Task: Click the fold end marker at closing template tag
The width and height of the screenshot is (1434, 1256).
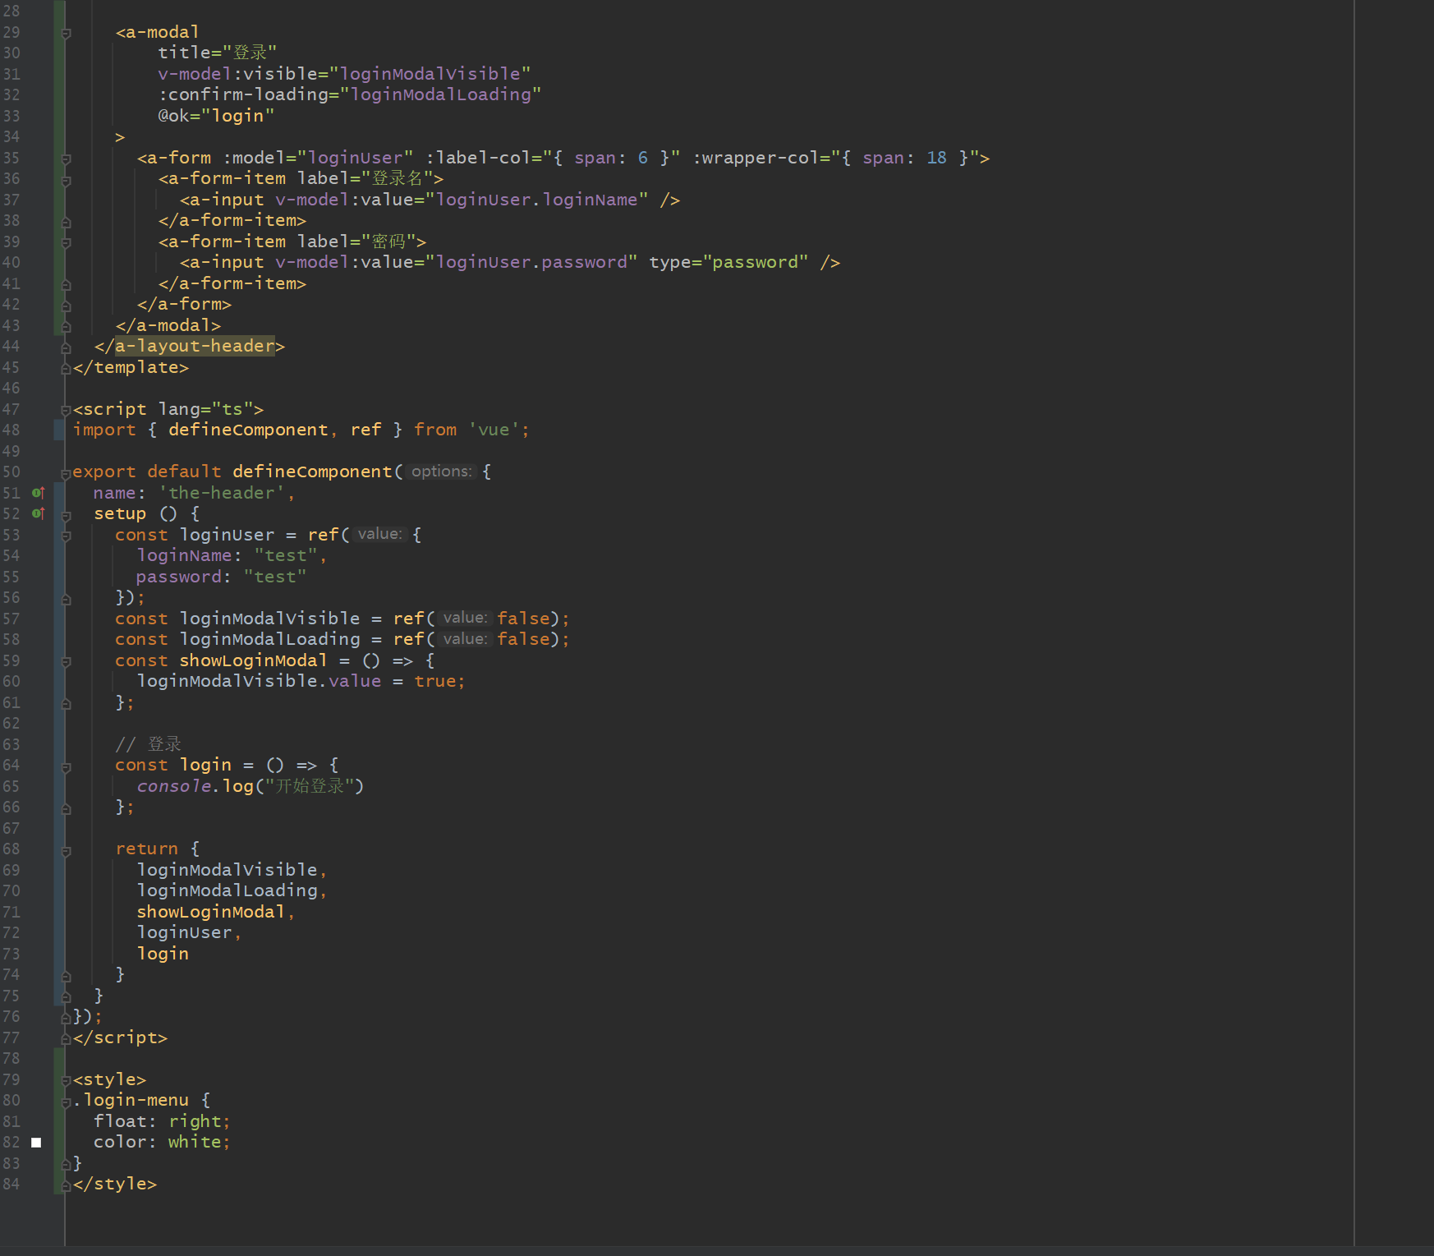Action: coord(67,368)
